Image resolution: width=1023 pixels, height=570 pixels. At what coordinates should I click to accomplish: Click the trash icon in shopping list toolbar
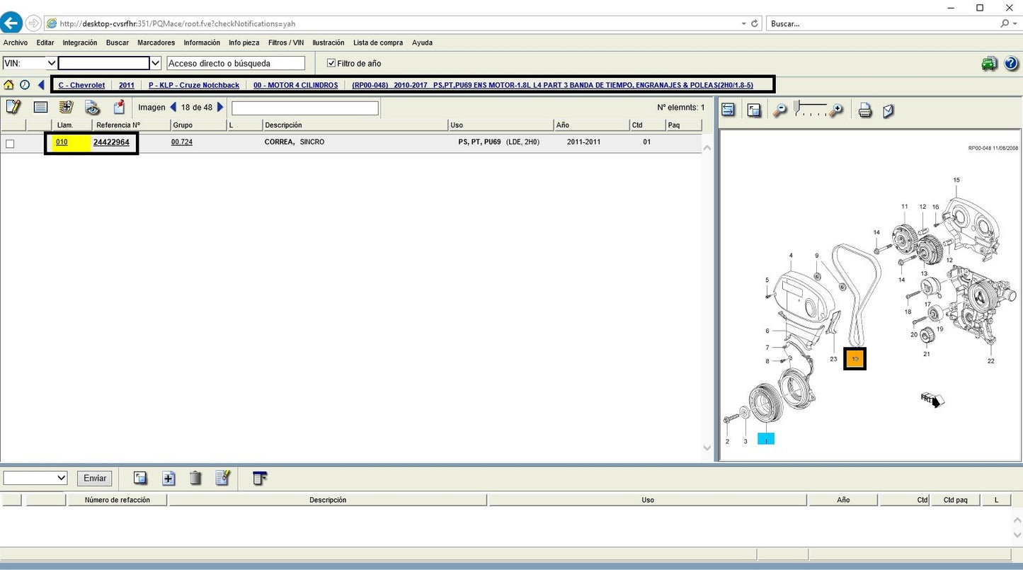[x=195, y=478]
